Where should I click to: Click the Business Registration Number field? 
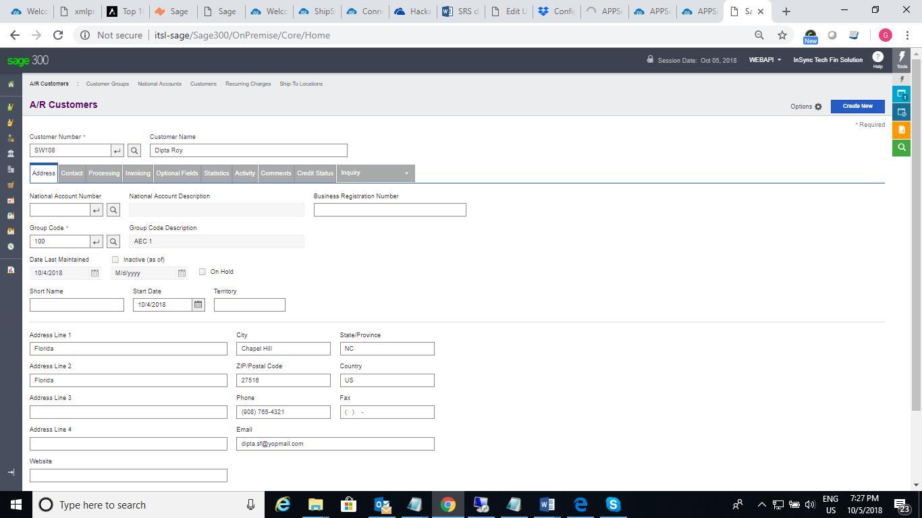pyautogui.click(x=389, y=210)
